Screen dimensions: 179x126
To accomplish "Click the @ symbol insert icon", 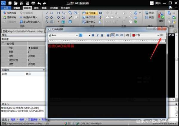I will [108, 35].
